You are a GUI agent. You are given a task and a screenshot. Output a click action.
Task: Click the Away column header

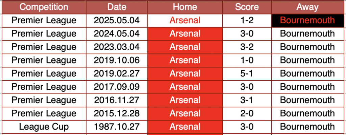pyautogui.click(x=307, y=7)
